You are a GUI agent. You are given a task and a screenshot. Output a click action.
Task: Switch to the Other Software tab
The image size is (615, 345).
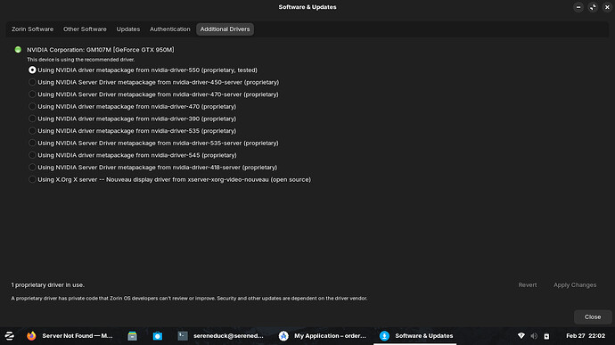85,29
